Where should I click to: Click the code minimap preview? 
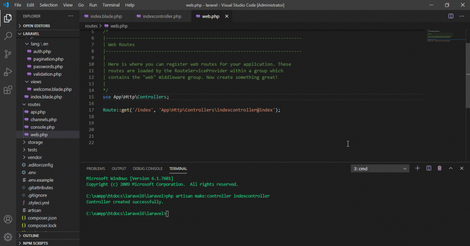pyautogui.click(x=439, y=37)
